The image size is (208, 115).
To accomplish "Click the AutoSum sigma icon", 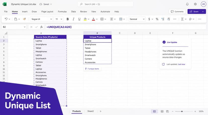I will click(x=182, y=19).
